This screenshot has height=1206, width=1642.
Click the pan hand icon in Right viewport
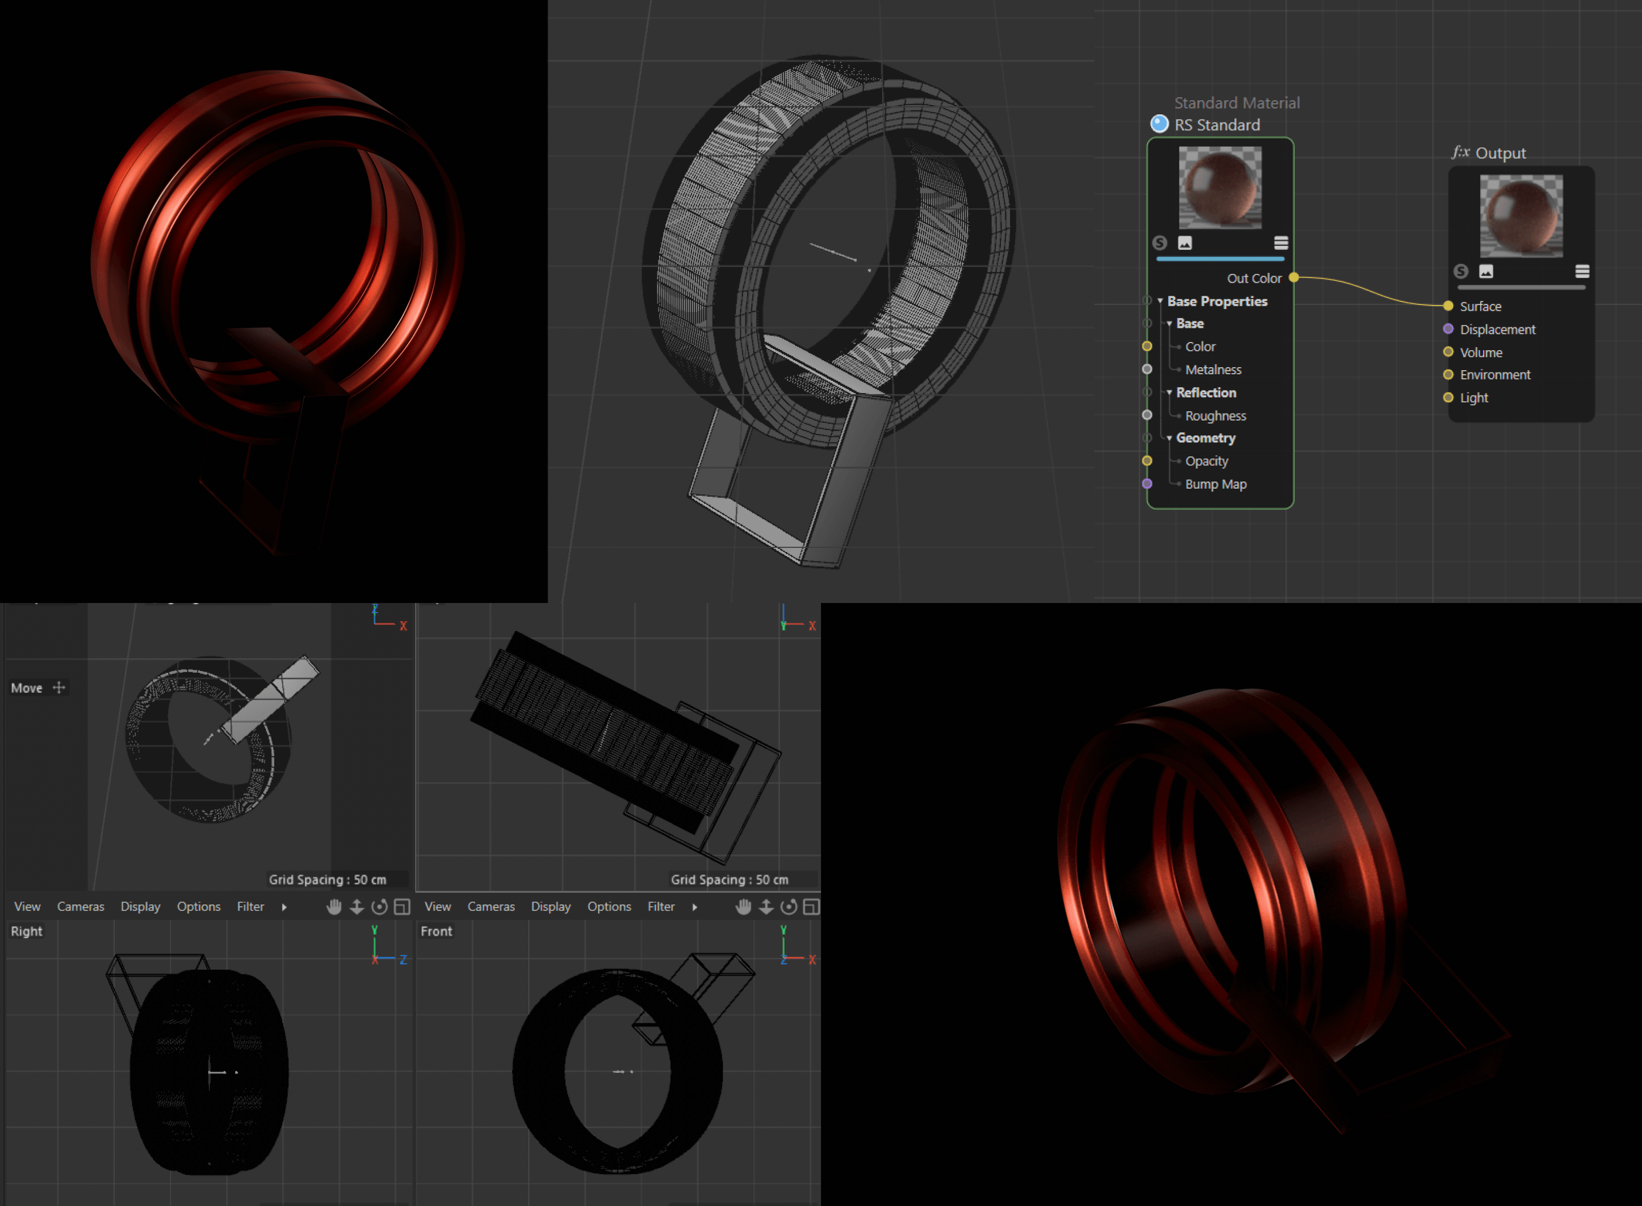click(334, 907)
